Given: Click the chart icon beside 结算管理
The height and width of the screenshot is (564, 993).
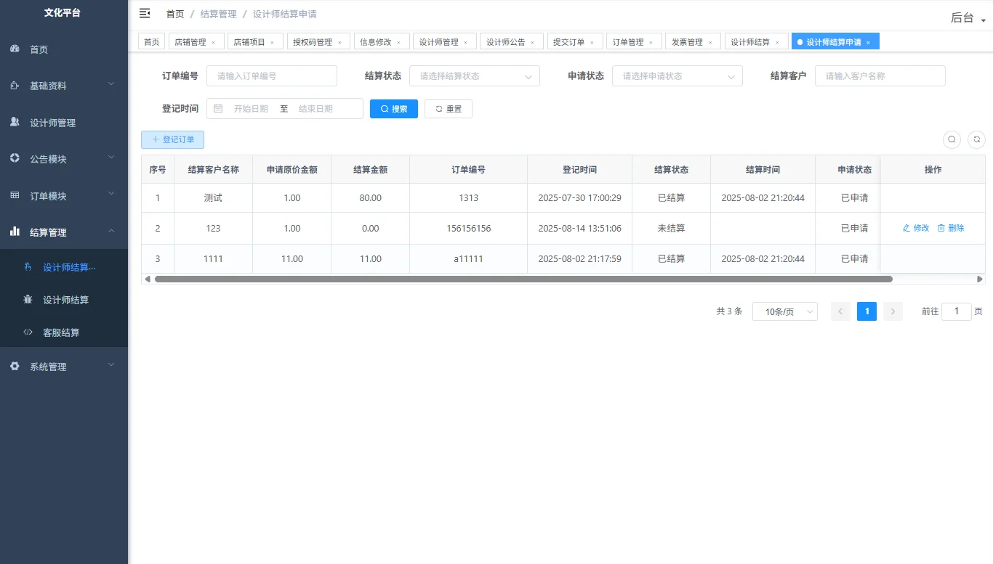Looking at the screenshot, I should point(15,232).
